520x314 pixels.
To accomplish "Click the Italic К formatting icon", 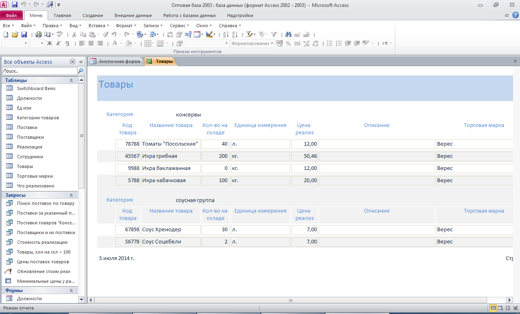I will pos(58,43).
